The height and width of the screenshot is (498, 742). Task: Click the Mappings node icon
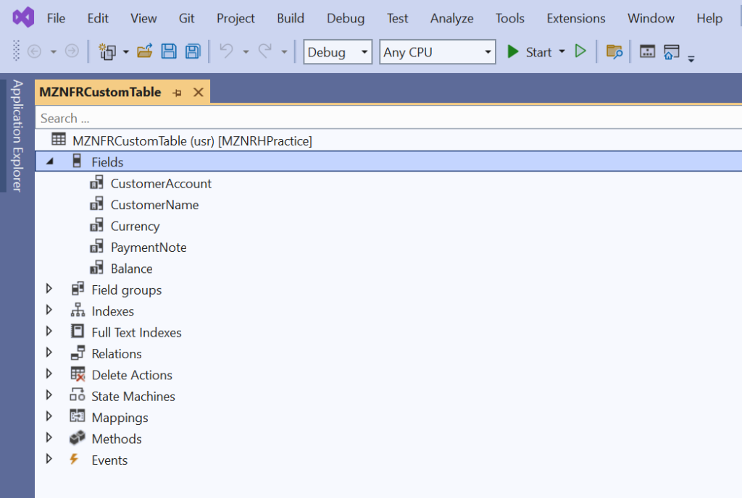click(78, 416)
